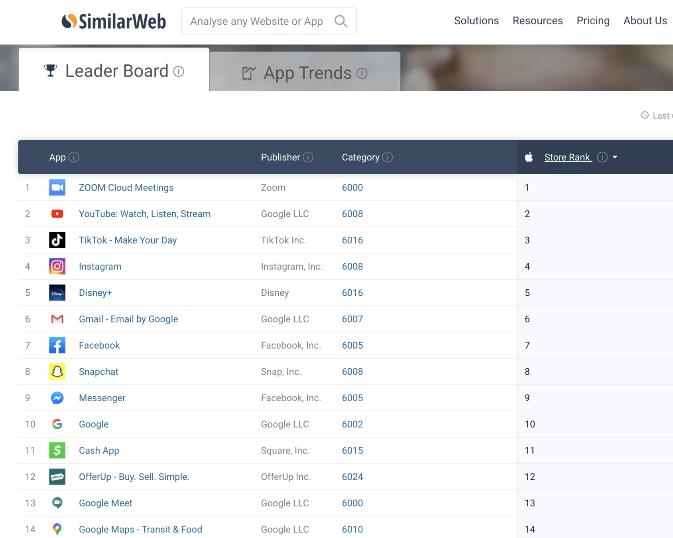Image resolution: width=673 pixels, height=538 pixels.
Task: Click the Category column info icon
Action: click(387, 157)
